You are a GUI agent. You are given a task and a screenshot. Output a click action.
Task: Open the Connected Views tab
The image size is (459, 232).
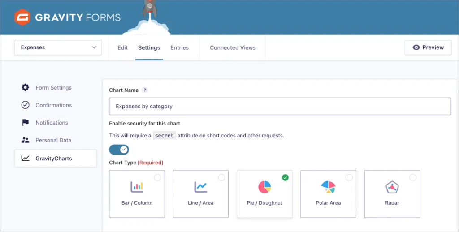coord(233,47)
